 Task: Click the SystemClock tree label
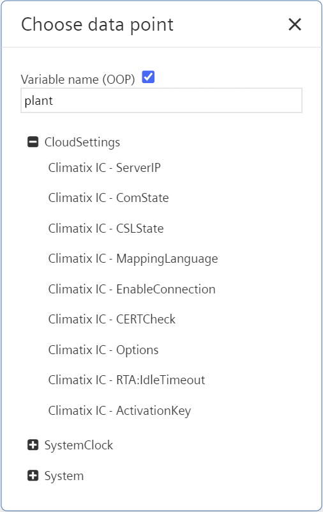79,446
